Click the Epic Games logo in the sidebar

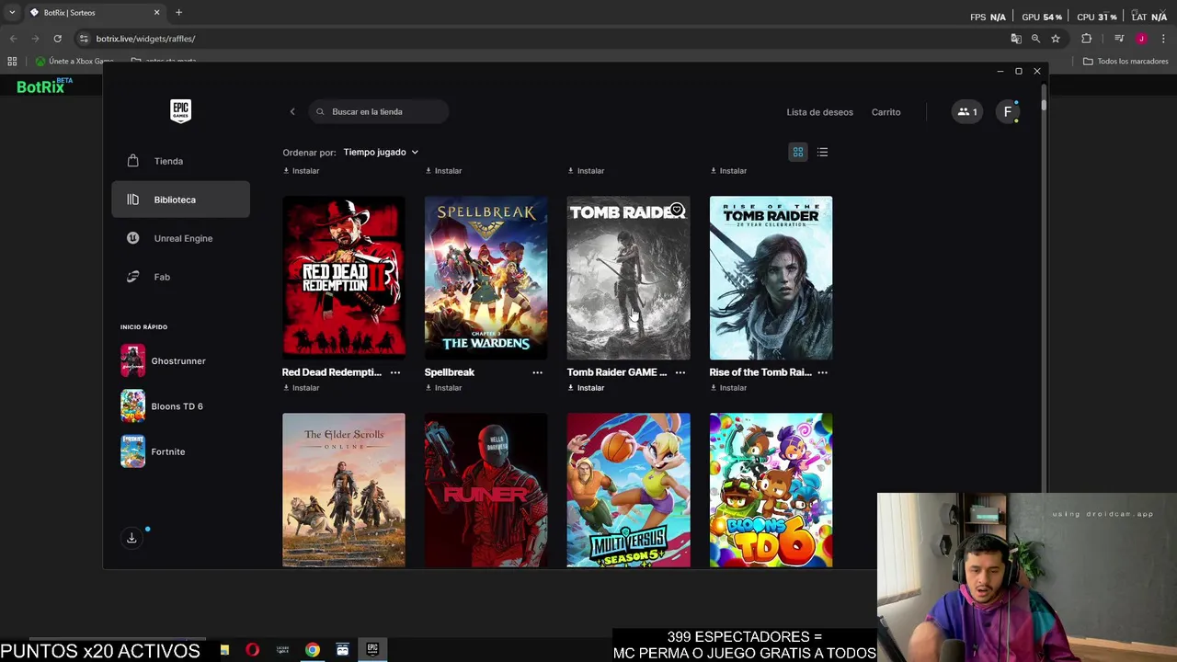pyautogui.click(x=180, y=111)
